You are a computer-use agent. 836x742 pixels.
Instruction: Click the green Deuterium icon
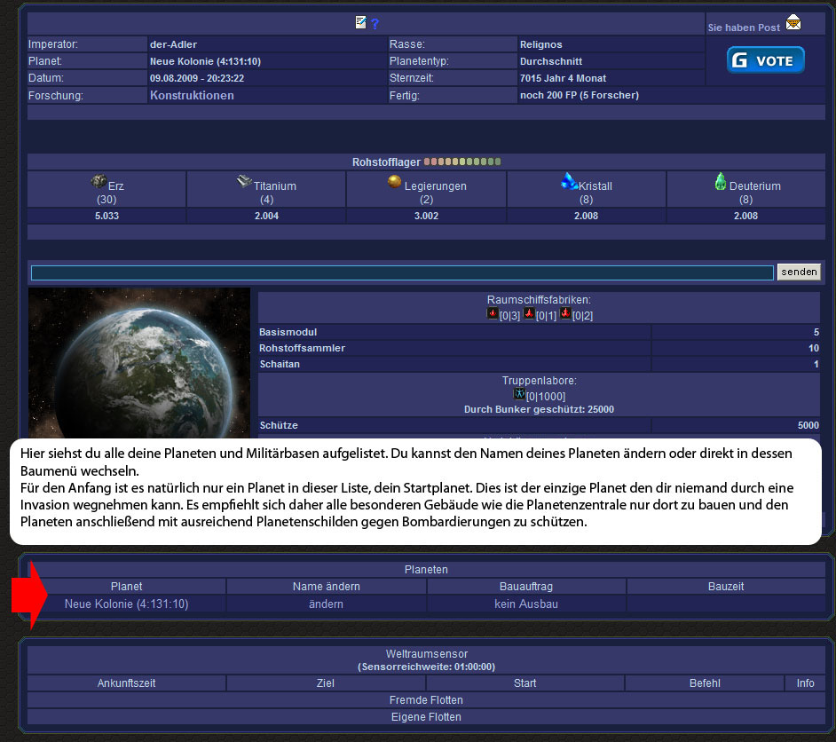[721, 181]
